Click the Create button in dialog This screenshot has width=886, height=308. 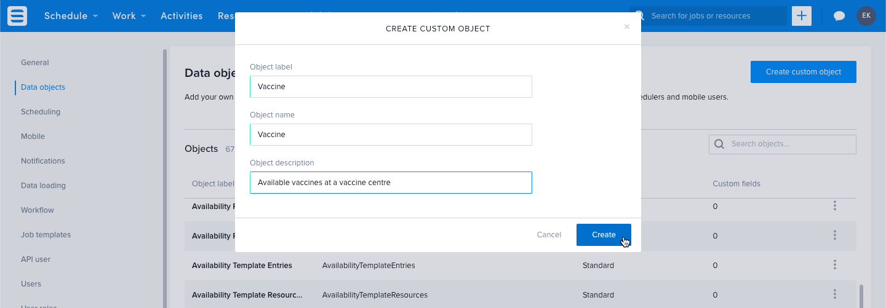604,235
